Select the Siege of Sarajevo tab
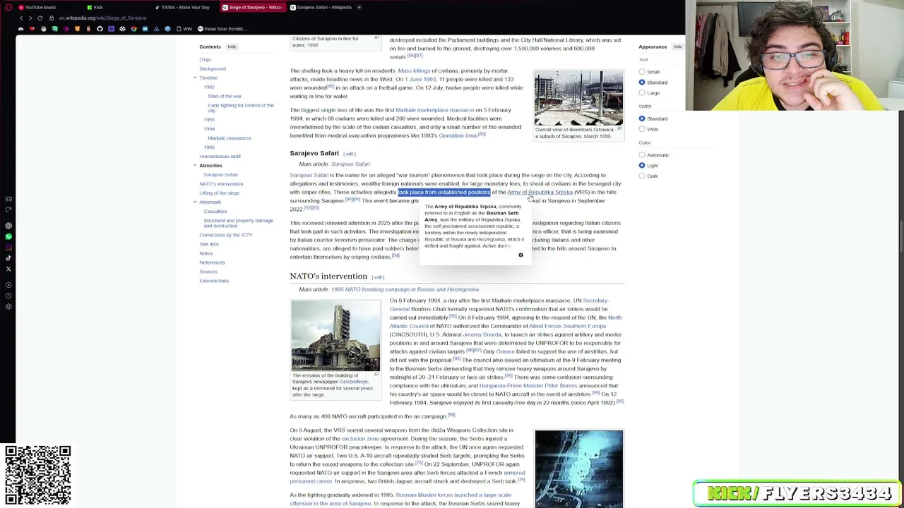Screen dimensions: 904x508 tap(252, 7)
